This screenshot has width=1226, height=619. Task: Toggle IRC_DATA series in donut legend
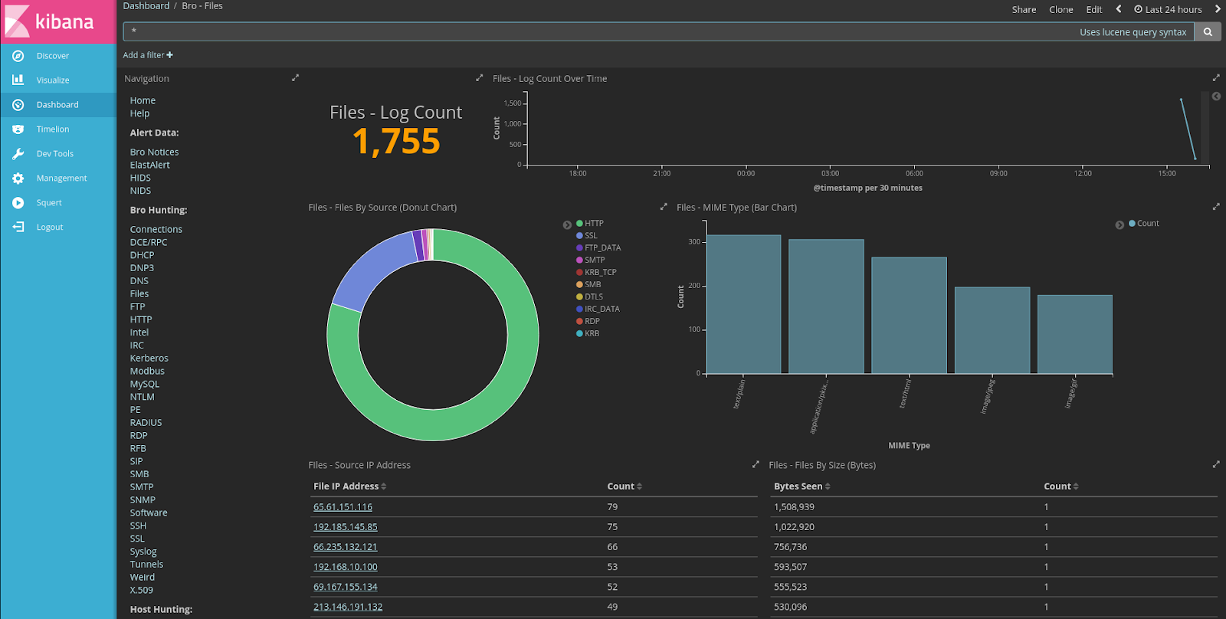click(598, 309)
